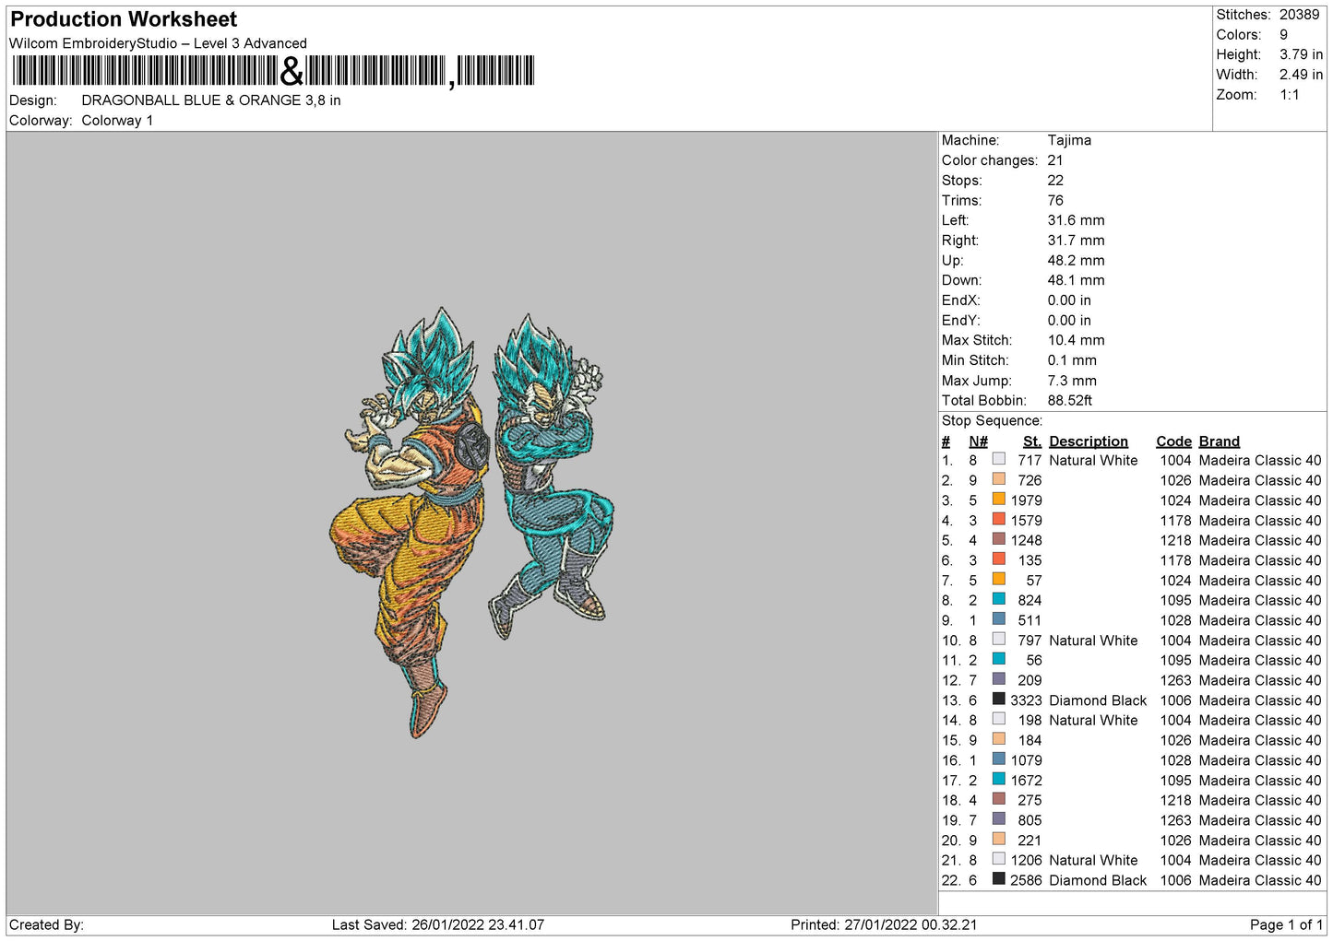Select the teal swatch in stop row 8
Viewport: 1333px width, 941px height.
998,599
